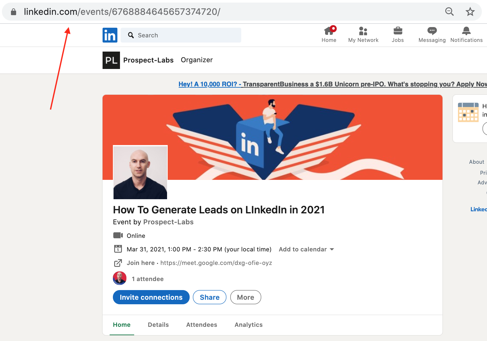Click Prospect-Labs in Event by line
The height and width of the screenshot is (341, 487).
(168, 222)
